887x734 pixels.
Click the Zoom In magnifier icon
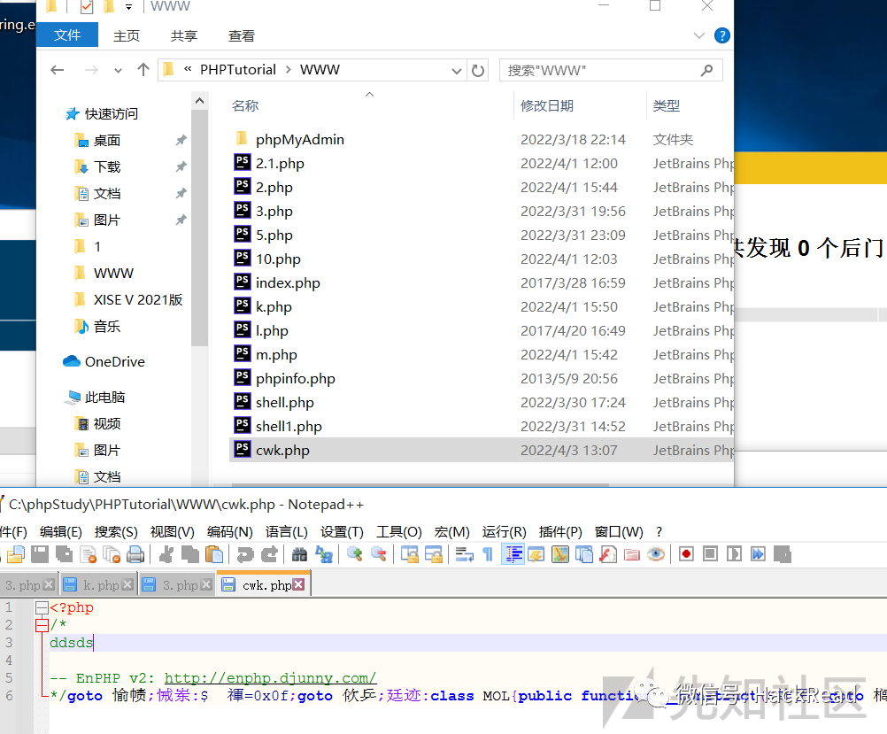pos(355,554)
